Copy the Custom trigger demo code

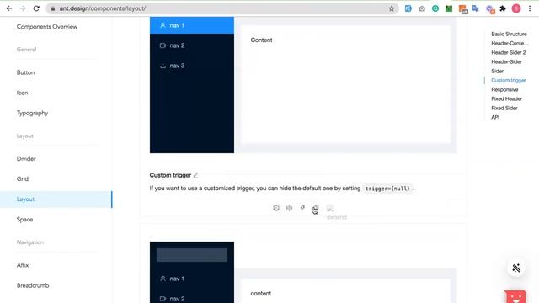click(316, 208)
